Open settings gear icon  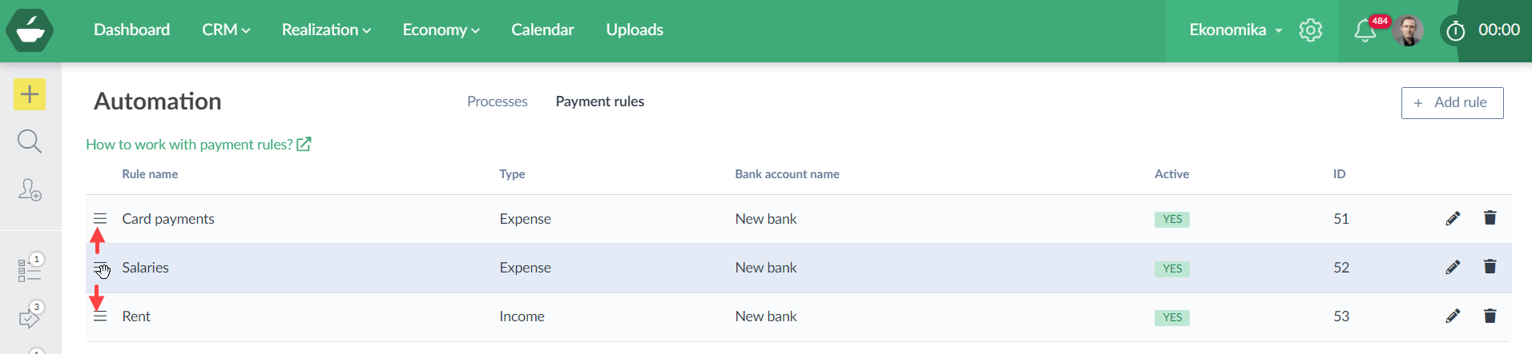click(1310, 30)
